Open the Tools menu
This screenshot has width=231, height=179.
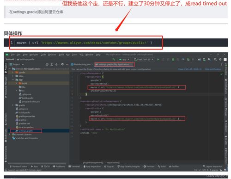coord(75,55)
